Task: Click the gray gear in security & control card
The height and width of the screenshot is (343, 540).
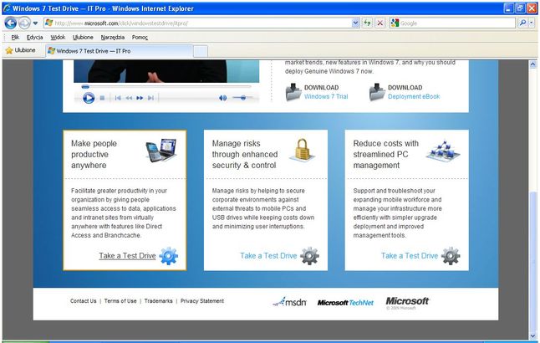Action: click(309, 256)
